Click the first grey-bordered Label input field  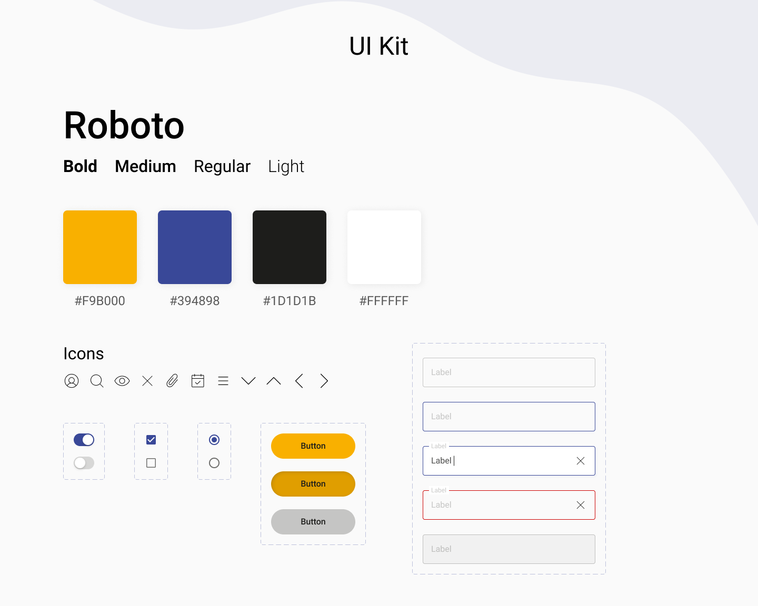[508, 372]
